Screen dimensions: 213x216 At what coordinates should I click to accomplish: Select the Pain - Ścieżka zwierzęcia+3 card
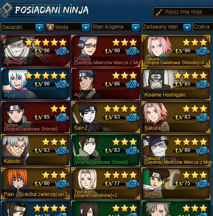click(35, 183)
